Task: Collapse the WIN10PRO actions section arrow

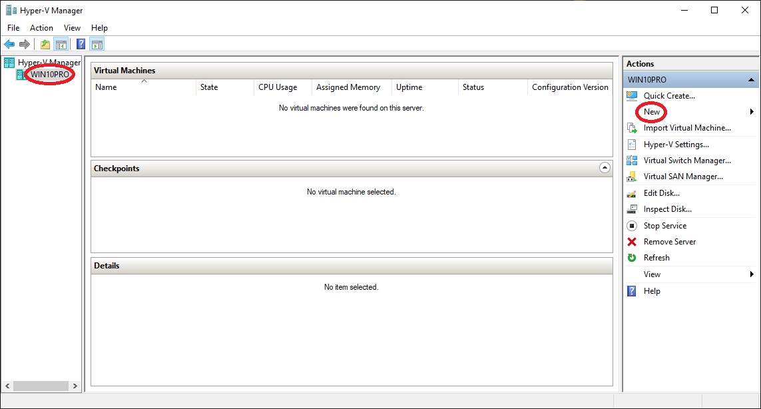Action: click(751, 80)
